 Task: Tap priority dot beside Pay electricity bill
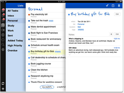tap(29, 15)
